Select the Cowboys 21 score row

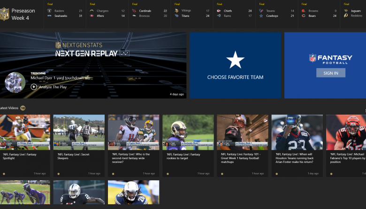[276, 15]
